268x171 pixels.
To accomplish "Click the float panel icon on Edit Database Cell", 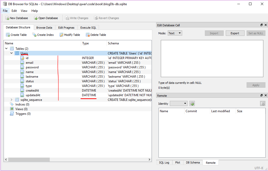I will point(262,25).
